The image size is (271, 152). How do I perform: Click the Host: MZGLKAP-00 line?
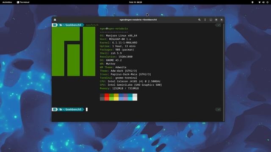115,39
